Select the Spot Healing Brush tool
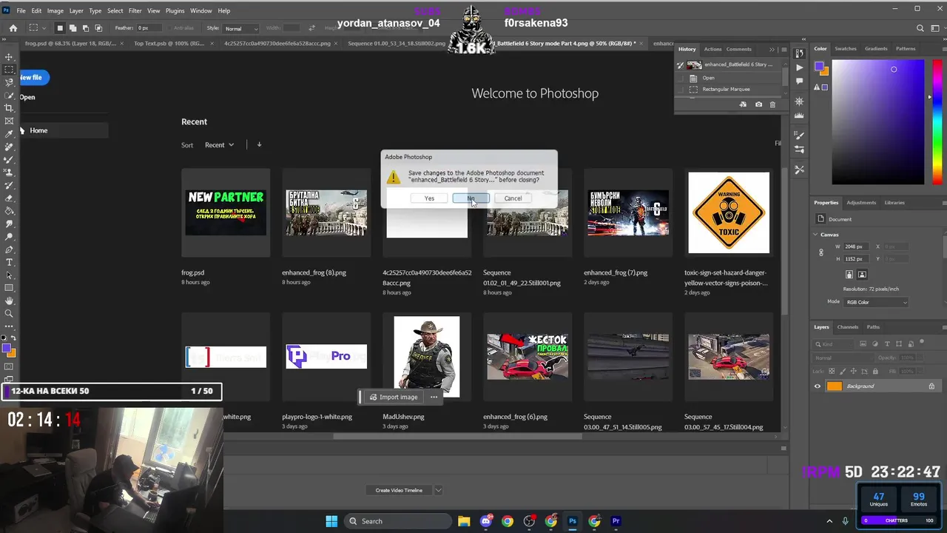 9,147
